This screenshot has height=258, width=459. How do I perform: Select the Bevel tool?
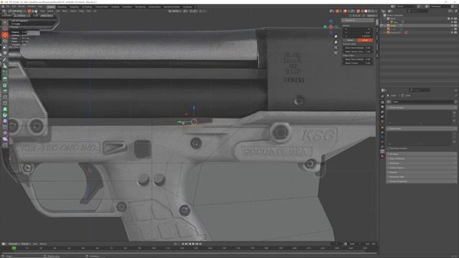pyautogui.click(x=5, y=91)
